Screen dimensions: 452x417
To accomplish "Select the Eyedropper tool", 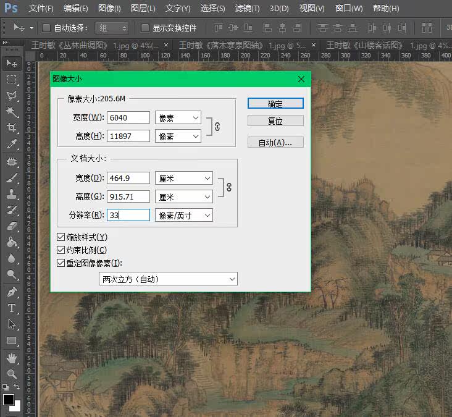I will pyautogui.click(x=12, y=143).
